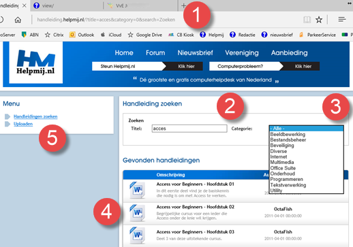This screenshot has height=247, width=353.
Task: Open the browser hub lines icon
Action: [342, 20]
